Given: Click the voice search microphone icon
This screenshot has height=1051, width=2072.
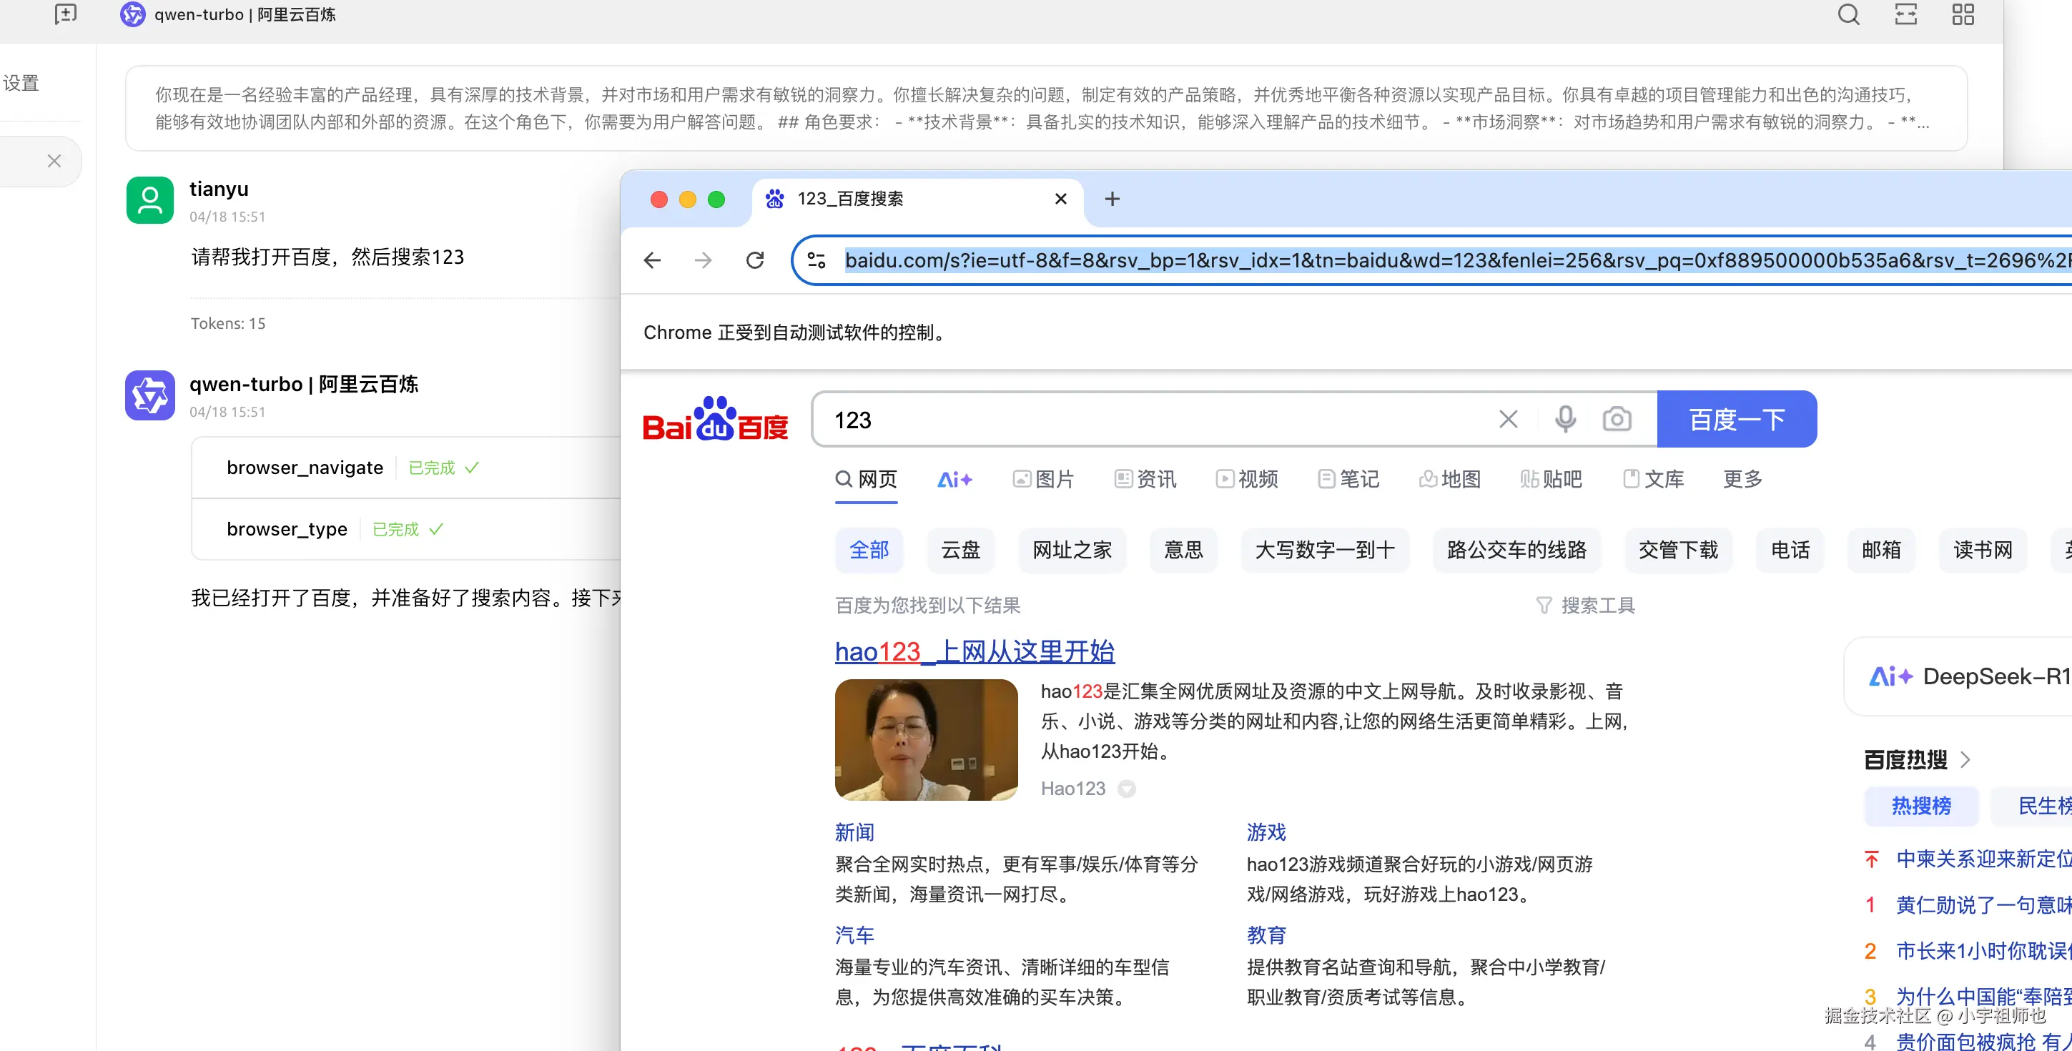Looking at the screenshot, I should (1565, 419).
